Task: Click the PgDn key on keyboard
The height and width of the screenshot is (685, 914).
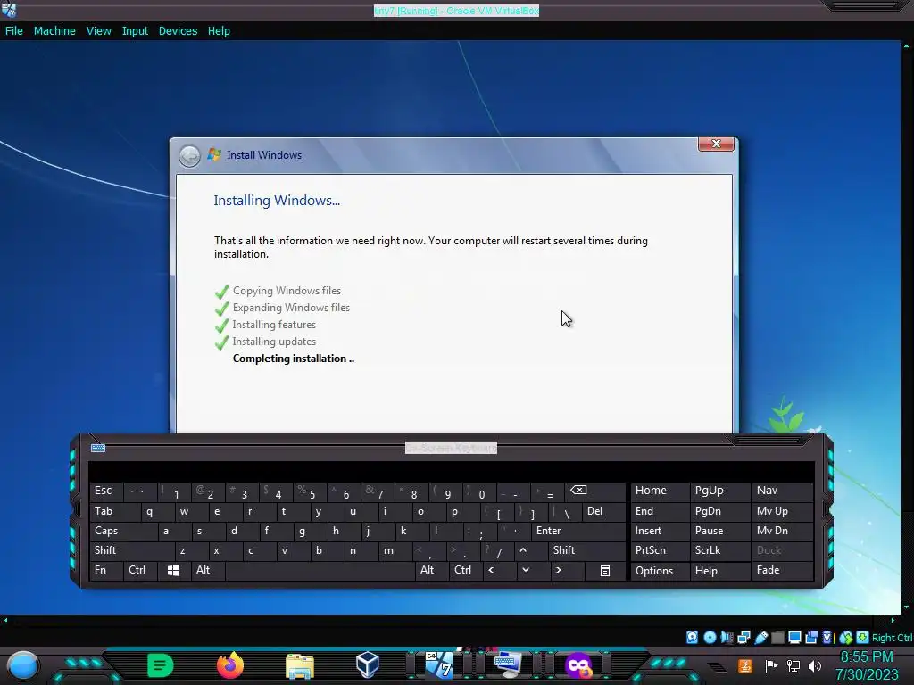Action: point(720,511)
